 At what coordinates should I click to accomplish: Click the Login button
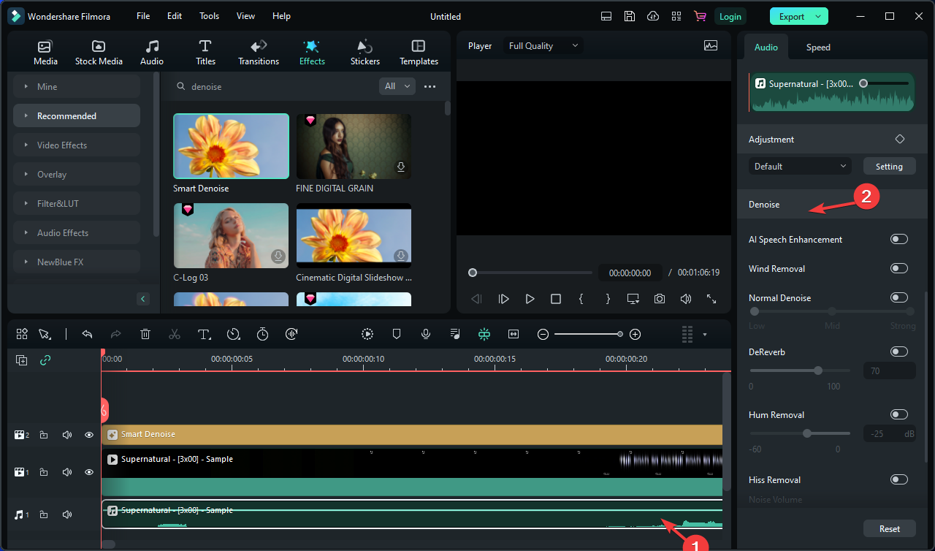pyautogui.click(x=730, y=16)
